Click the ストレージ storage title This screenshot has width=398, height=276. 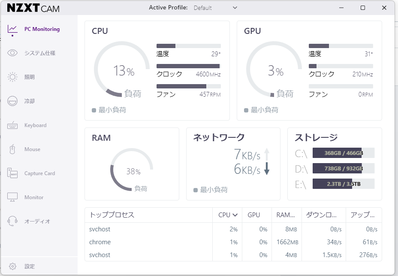coord(316,137)
